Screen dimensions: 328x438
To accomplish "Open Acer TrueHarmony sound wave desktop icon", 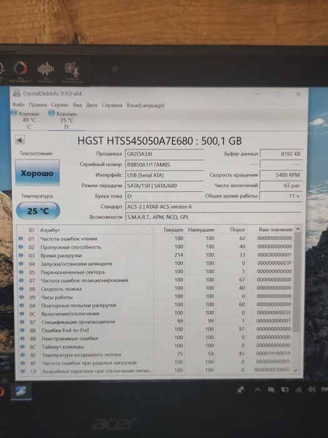I will point(46,73).
